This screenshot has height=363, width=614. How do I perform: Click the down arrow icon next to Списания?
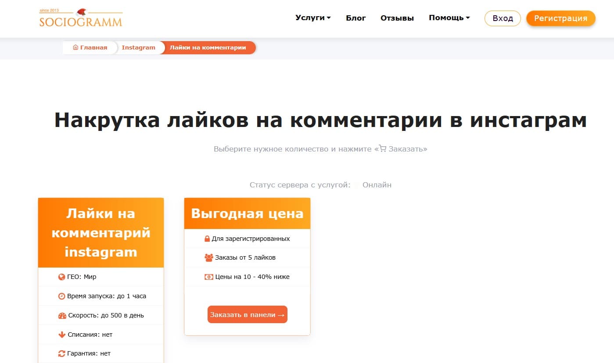coord(61,335)
